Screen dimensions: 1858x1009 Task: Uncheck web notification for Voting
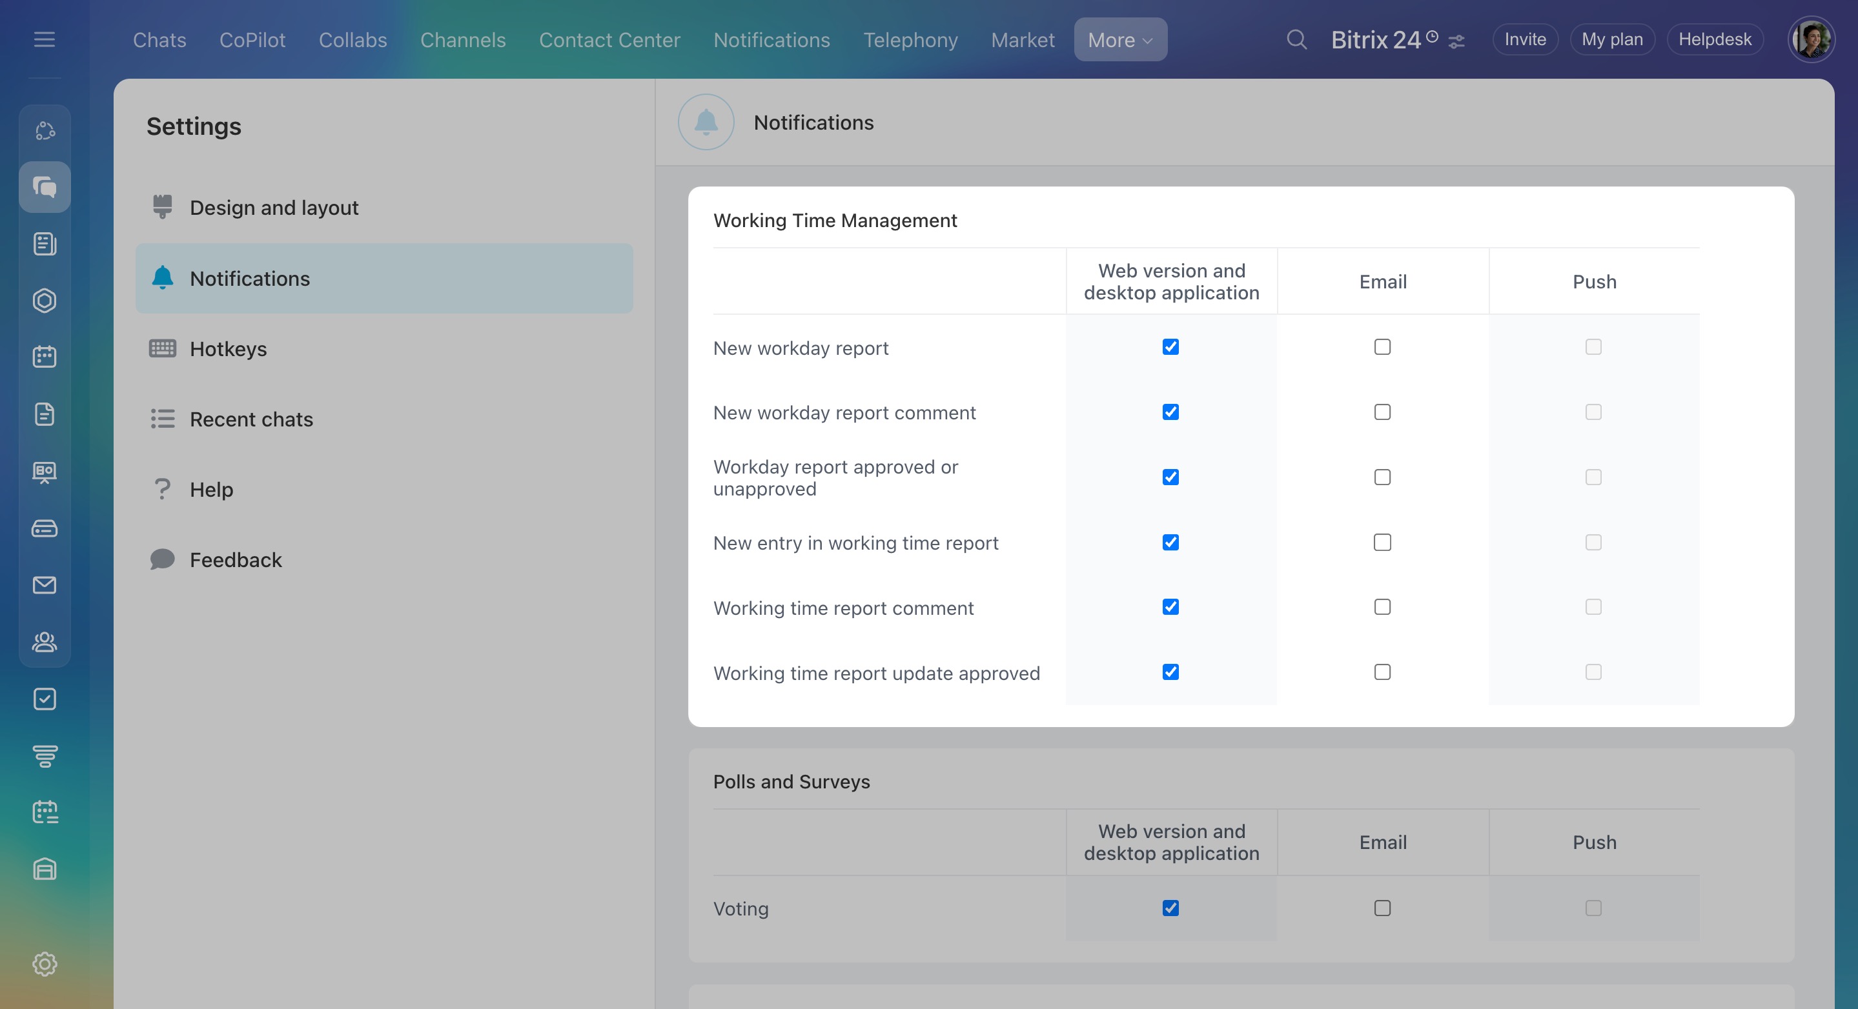[x=1170, y=908]
